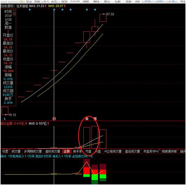
Task: Click the 日线(复权) period label
Action: point(8,6)
